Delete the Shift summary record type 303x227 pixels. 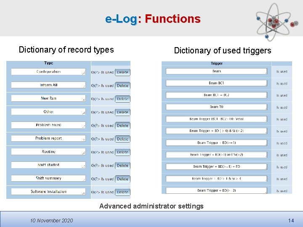(x=122, y=179)
